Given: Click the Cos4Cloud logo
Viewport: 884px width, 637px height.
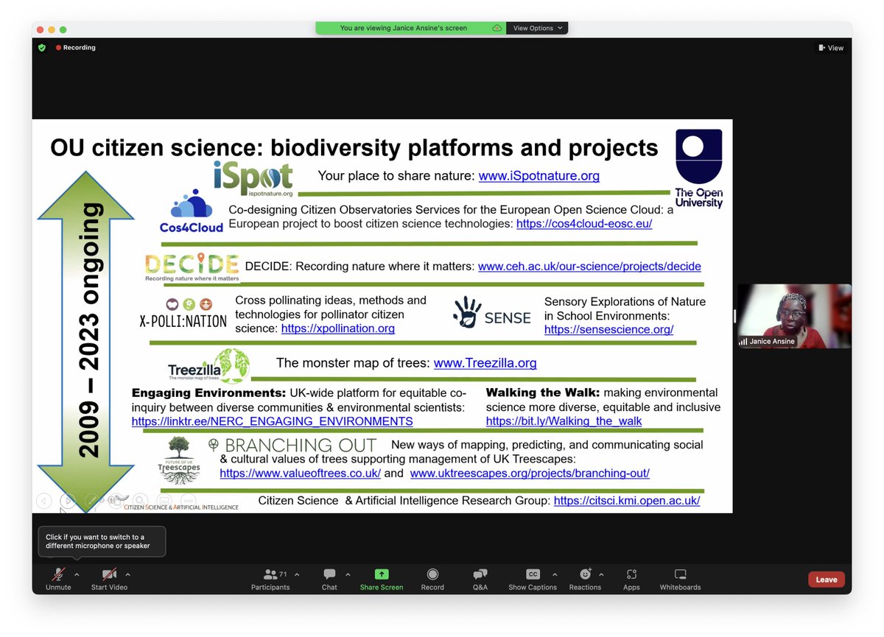Looking at the screenshot, I should pos(192,212).
